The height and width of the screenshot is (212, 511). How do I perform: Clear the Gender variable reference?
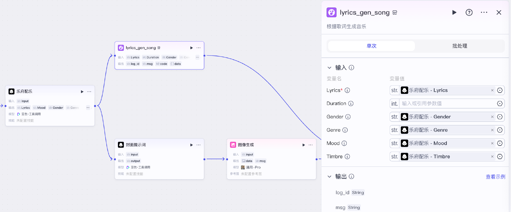coord(492,117)
